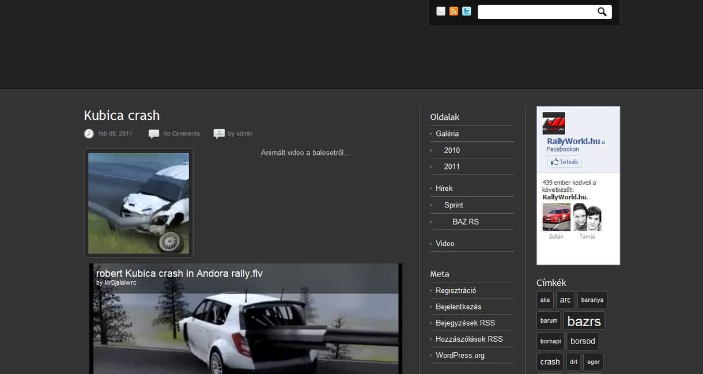Click the clock icon beside the date
The image size is (703, 374).
pyautogui.click(x=89, y=134)
